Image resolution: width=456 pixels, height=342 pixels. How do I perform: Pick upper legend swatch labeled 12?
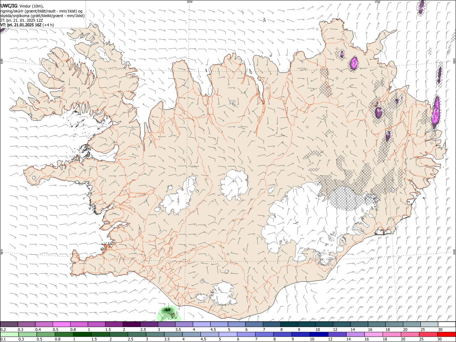point(342,324)
